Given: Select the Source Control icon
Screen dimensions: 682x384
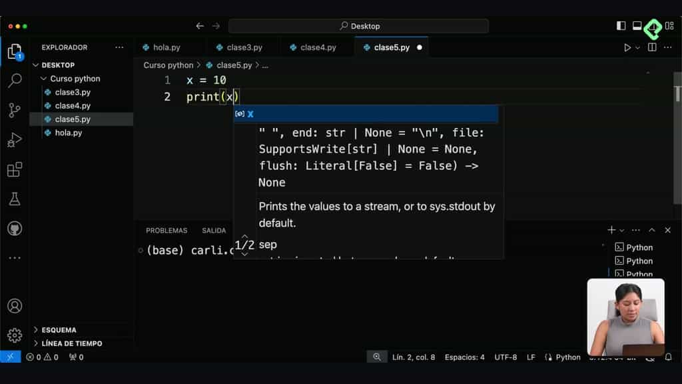Looking at the screenshot, I should 15,110.
